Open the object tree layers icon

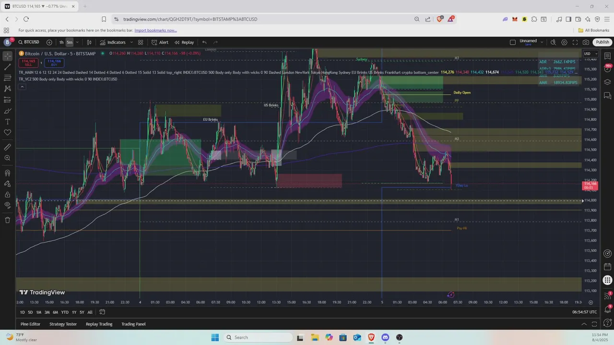pos(608,82)
